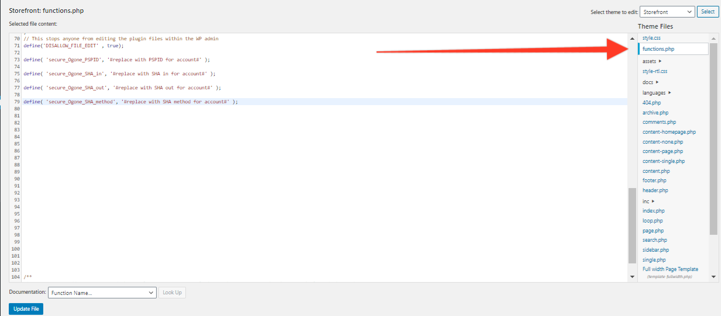721x316 pixels.
Task: Click the Select button beside theme dropdown
Action: pos(708,12)
